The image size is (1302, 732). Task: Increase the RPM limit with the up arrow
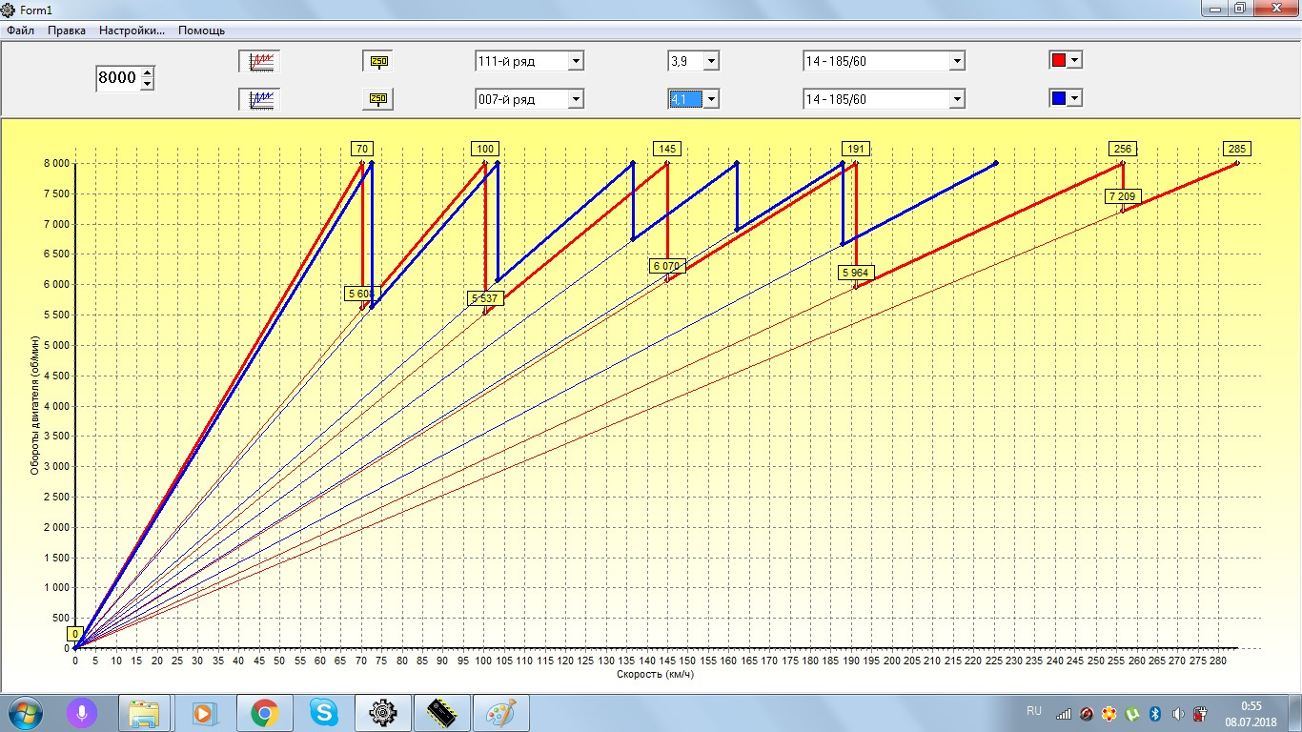(x=147, y=72)
